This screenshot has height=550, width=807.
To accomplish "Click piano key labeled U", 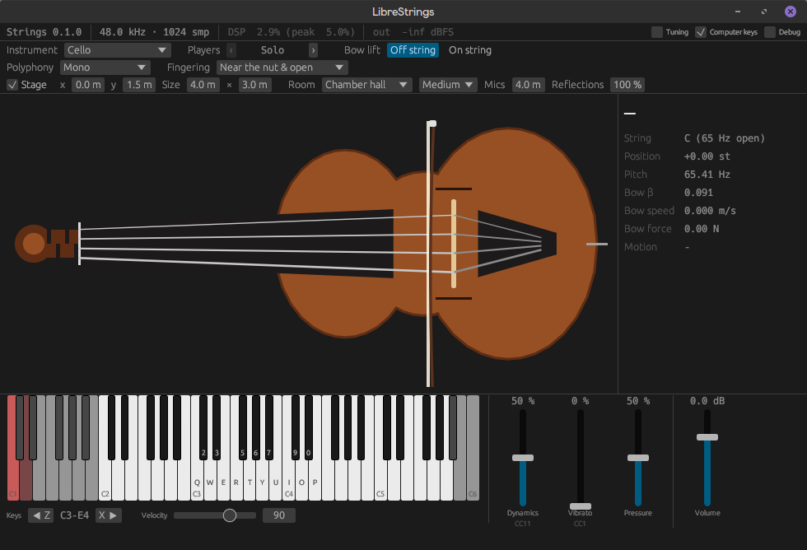I will [x=276, y=483].
